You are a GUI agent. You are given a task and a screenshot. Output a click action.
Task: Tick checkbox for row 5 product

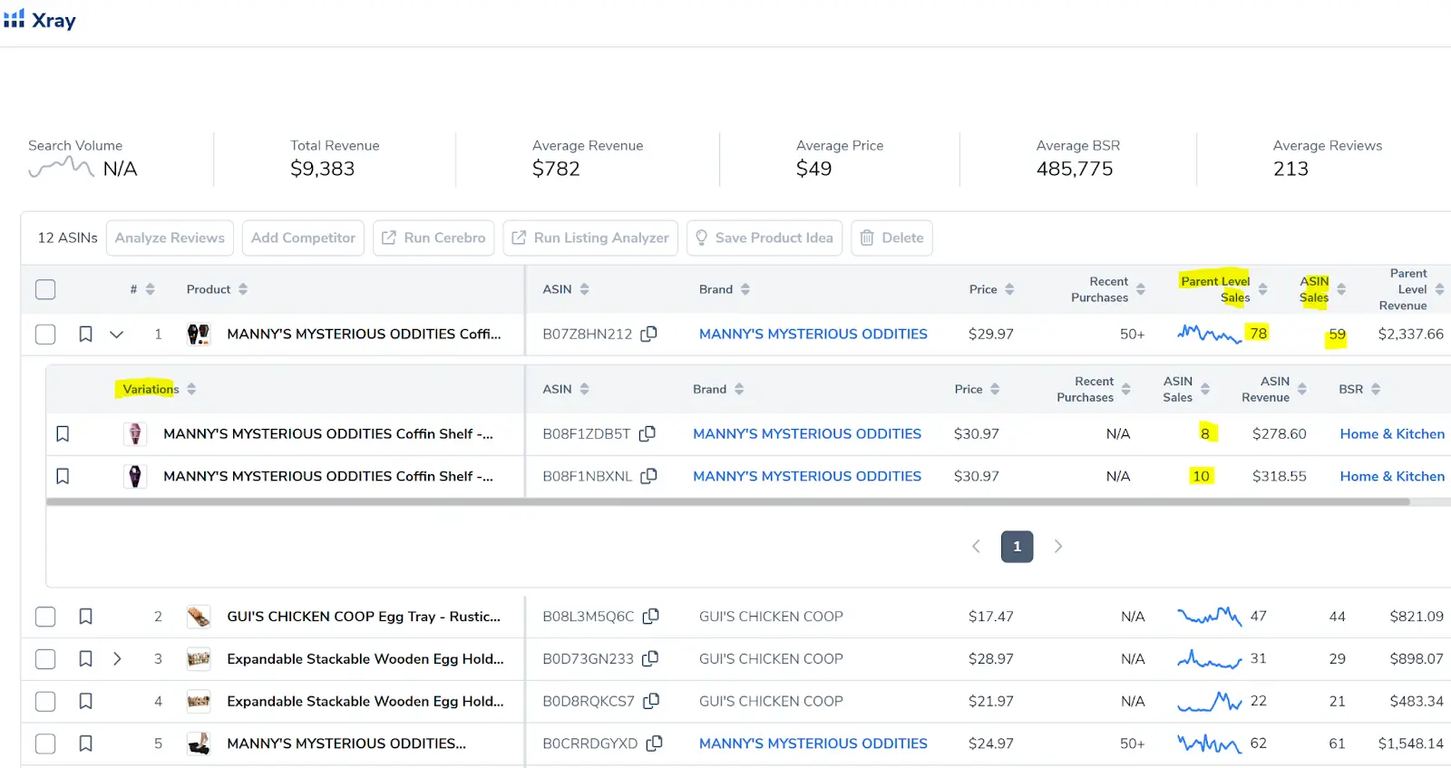pyautogui.click(x=45, y=744)
